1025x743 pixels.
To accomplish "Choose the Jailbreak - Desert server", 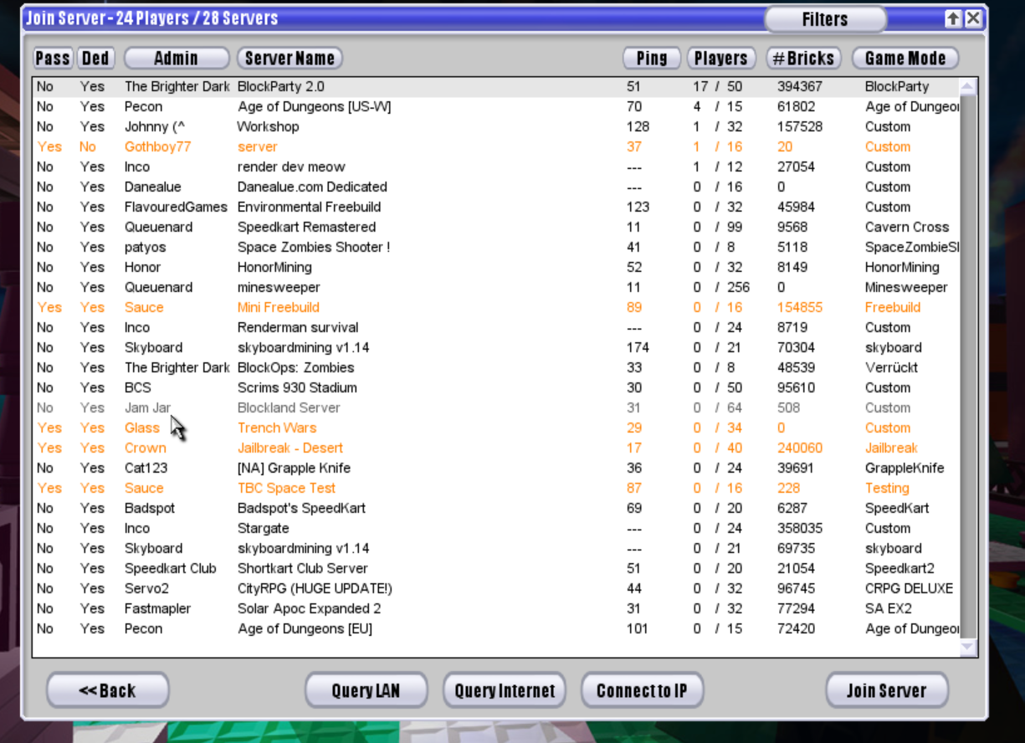I will (496, 448).
